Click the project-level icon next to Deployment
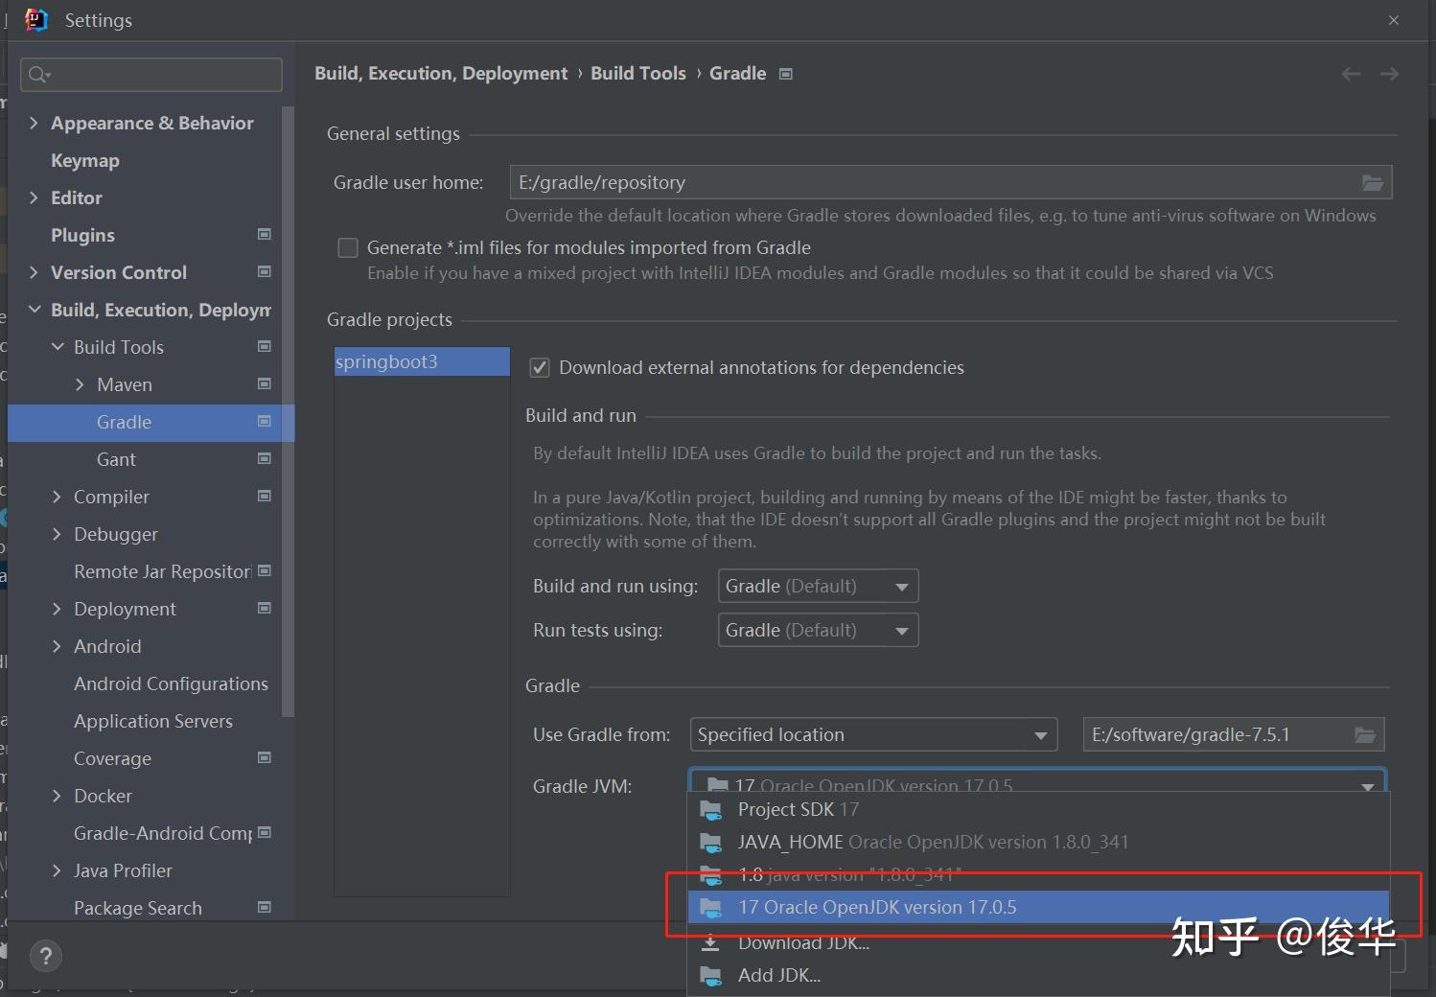Image resolution: width=1436 pixels, height=997 pixels. click(x=265, y=608)
